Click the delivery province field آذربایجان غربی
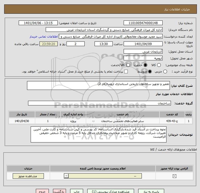 click(143, 51)
